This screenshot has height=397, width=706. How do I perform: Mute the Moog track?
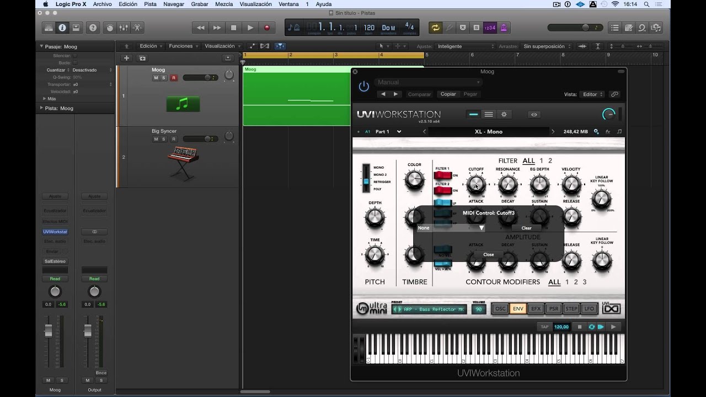coord(156,78)
